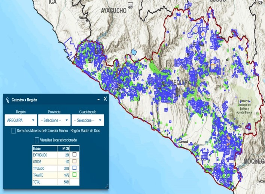Click the TRAMITE green legend box
The height and width of the screenshot is (194, 265).
(74, 175)
